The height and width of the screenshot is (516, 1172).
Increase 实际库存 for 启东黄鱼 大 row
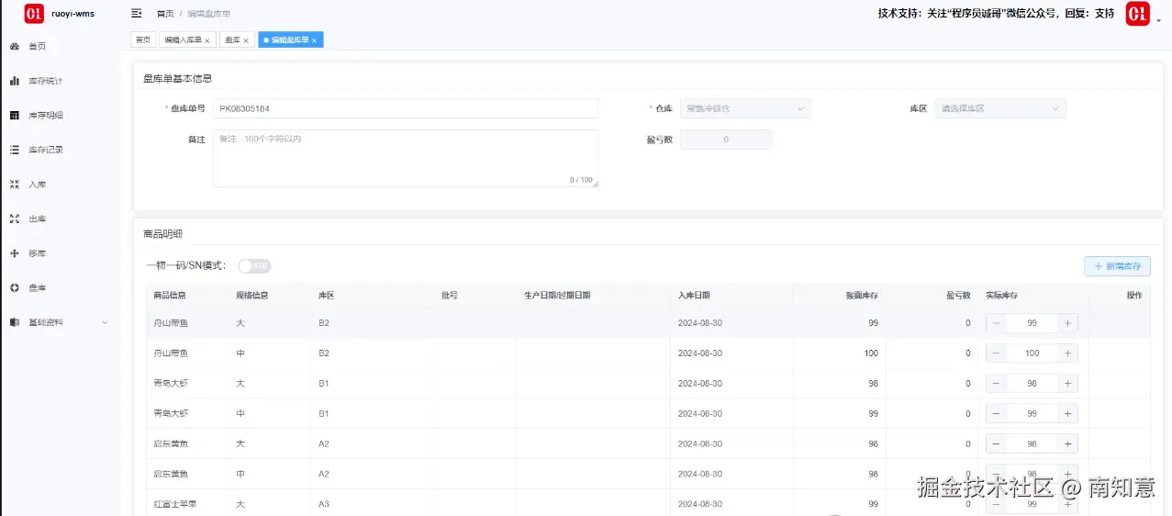[1067, 443]
